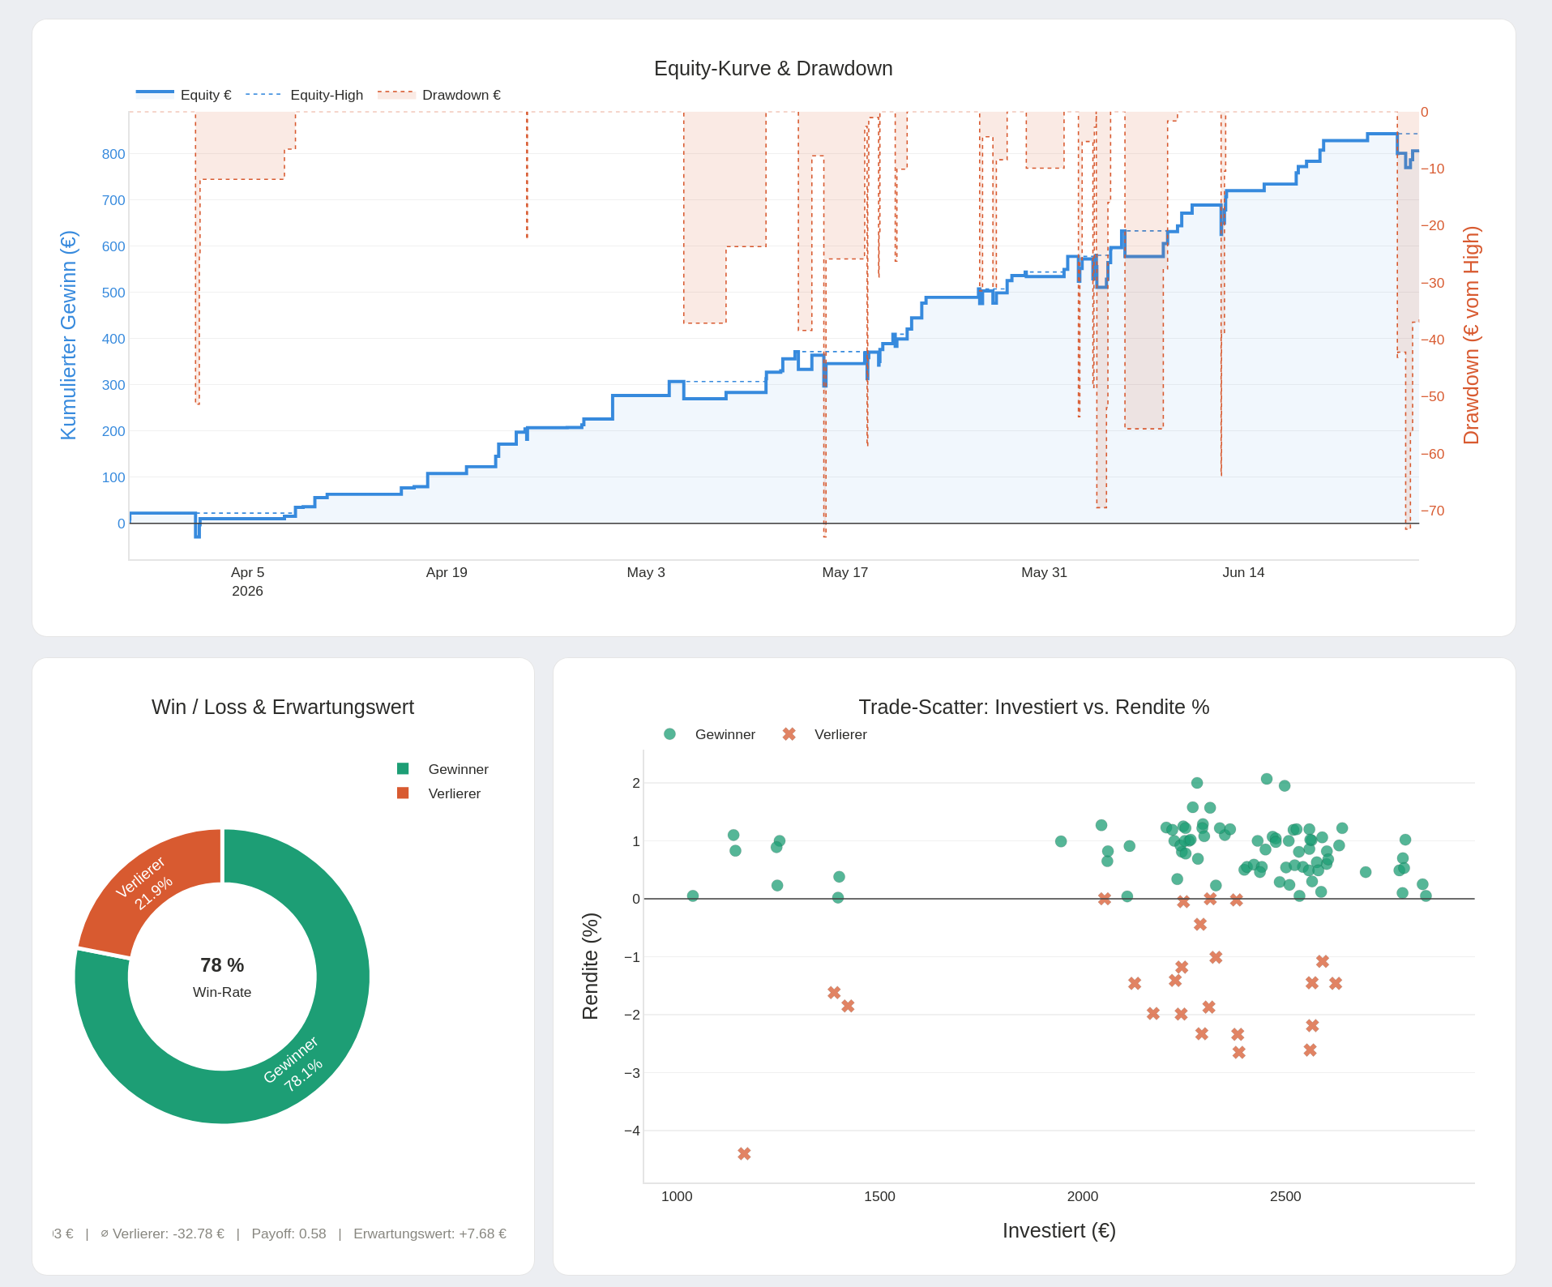The image size is (1552, 1287).
Task: Click the '1000' tick on the Investiert axis
Action: point(677,1196)
